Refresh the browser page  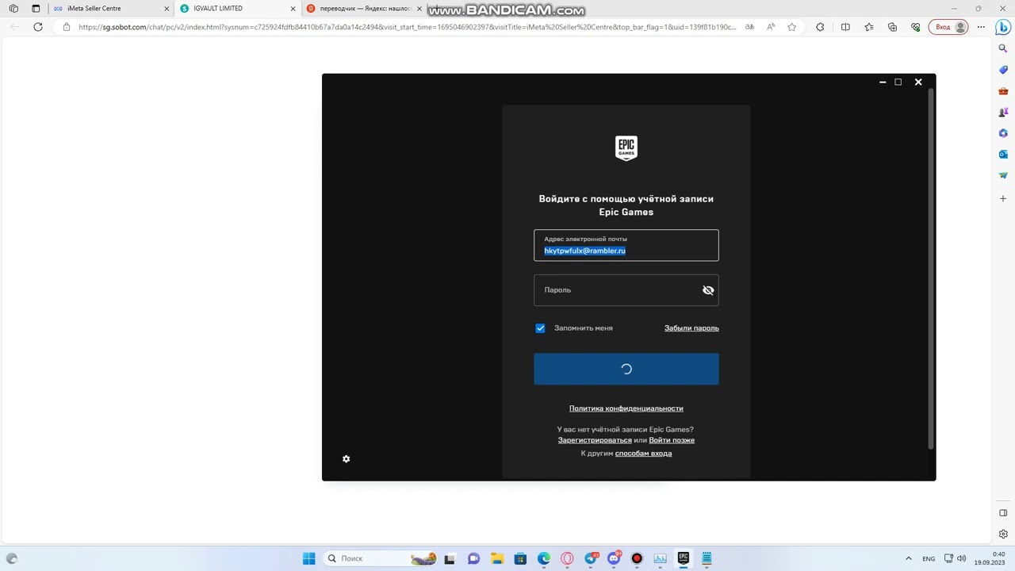37,27
